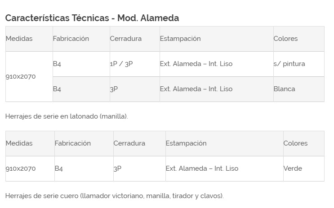
Task: Select "Cerradura" header in the first table
Action: tap(126, 39)
